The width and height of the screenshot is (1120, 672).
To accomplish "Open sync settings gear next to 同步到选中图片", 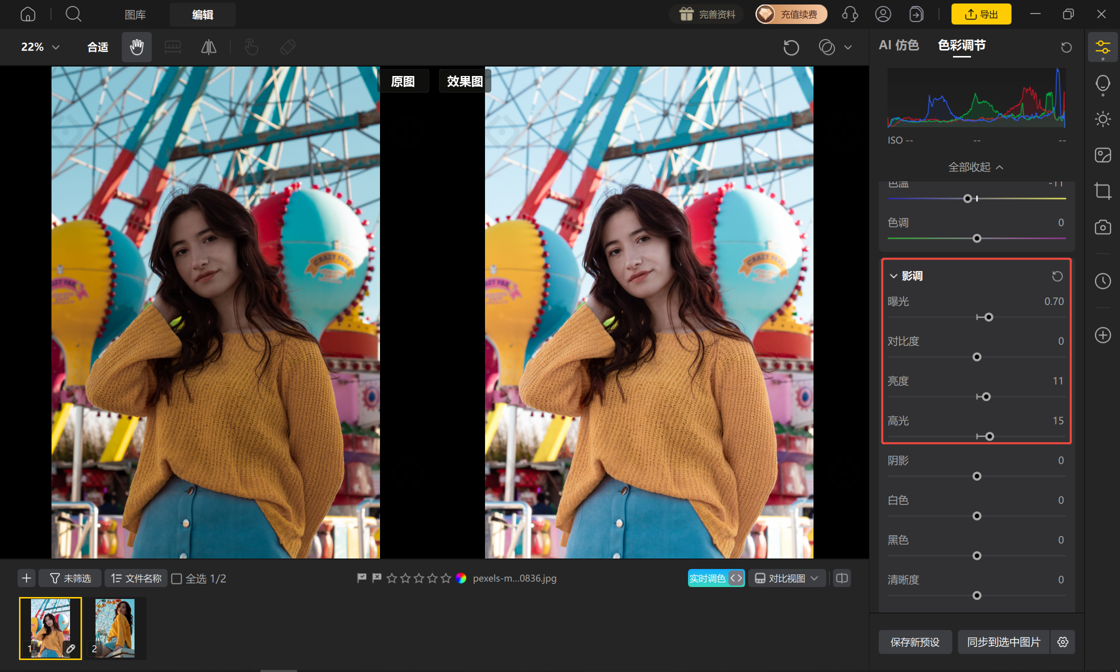I will click(x=1063, y=642).
